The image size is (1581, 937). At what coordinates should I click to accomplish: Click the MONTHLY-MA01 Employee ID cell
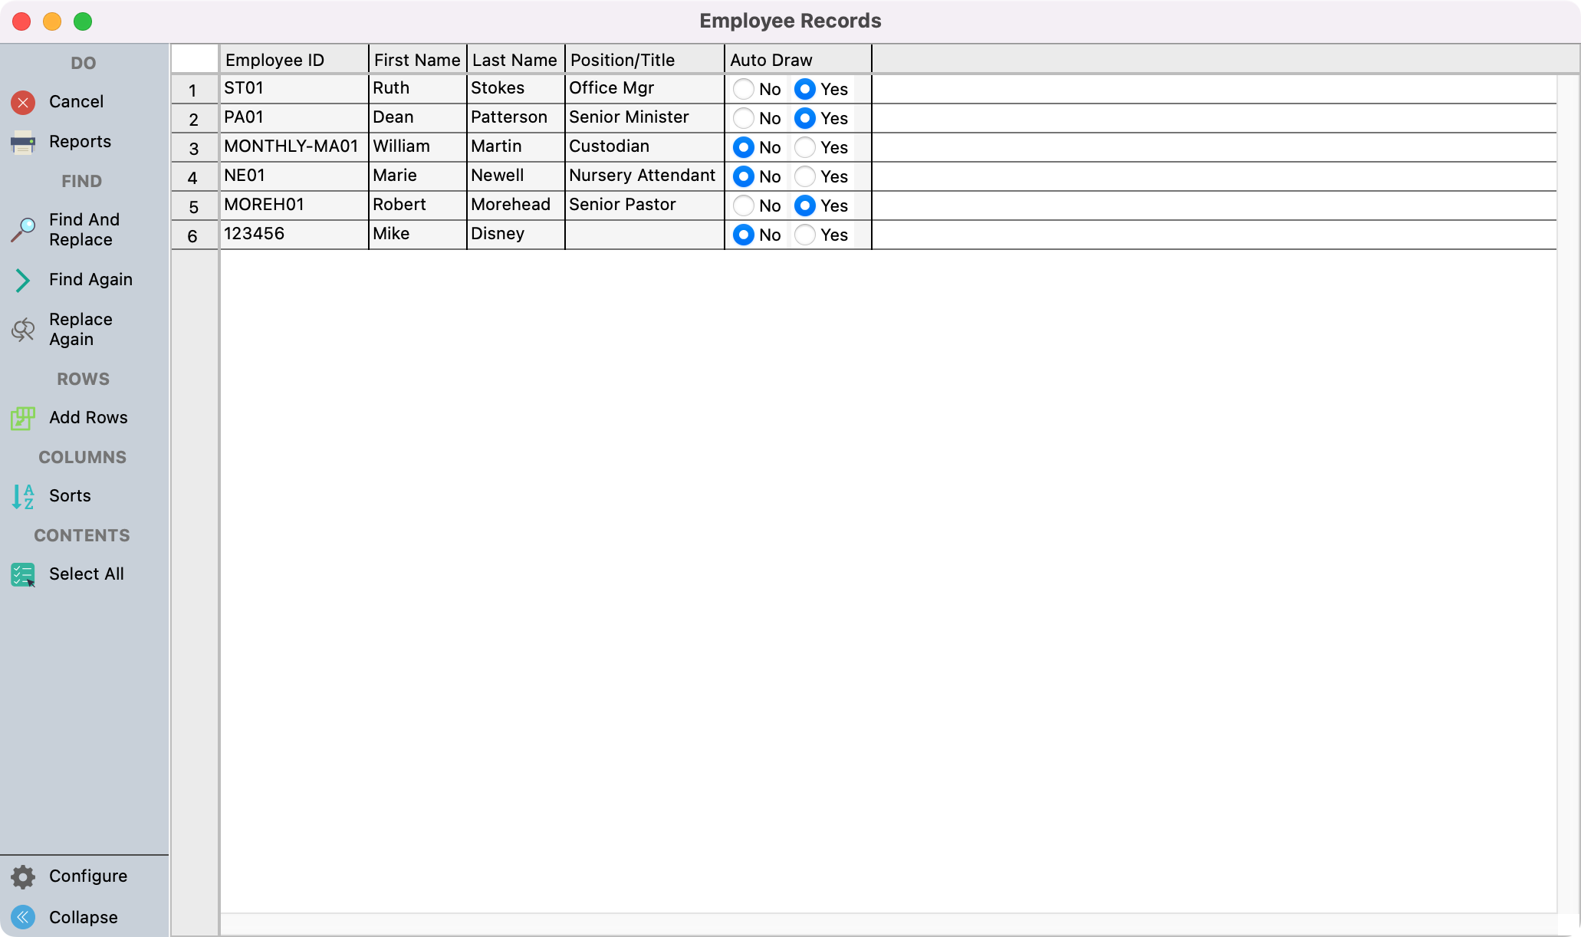291,146
